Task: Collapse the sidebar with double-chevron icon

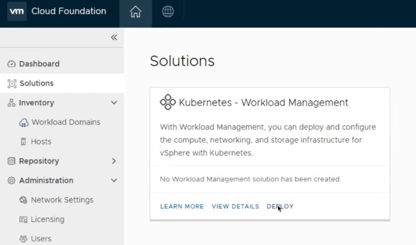Action: point(114,37)
